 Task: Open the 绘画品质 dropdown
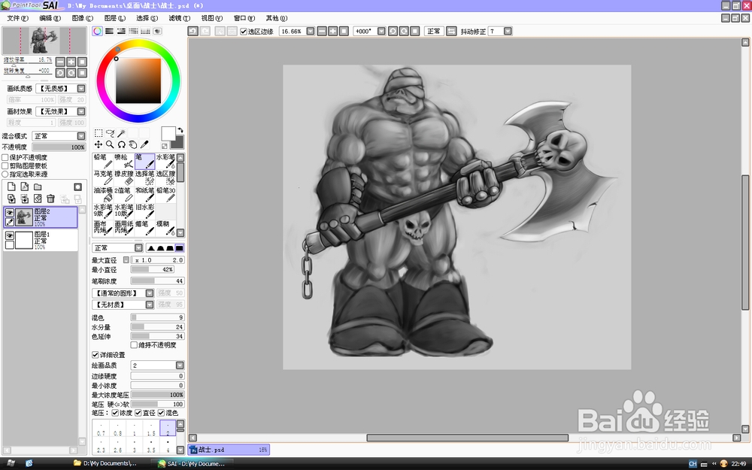coord(180,365)
